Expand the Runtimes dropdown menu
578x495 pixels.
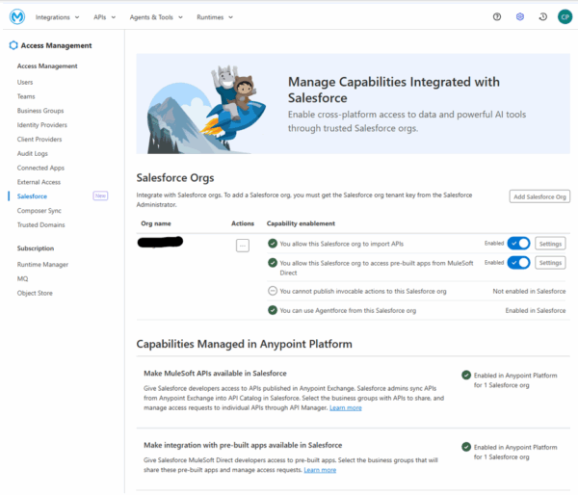(215, 17)
